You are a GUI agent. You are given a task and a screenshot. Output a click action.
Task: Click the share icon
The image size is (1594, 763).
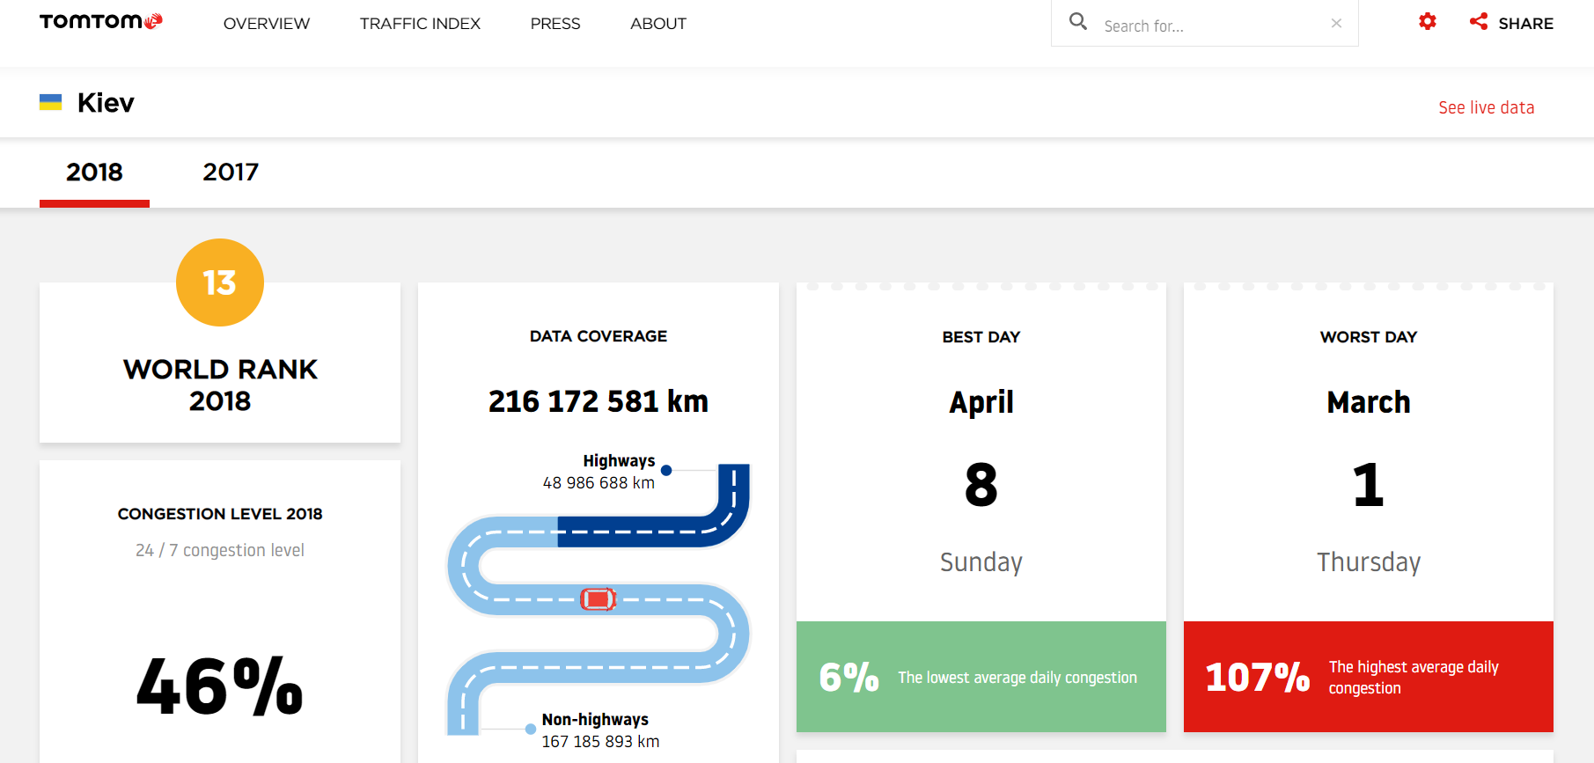(x=1479, y=22)
